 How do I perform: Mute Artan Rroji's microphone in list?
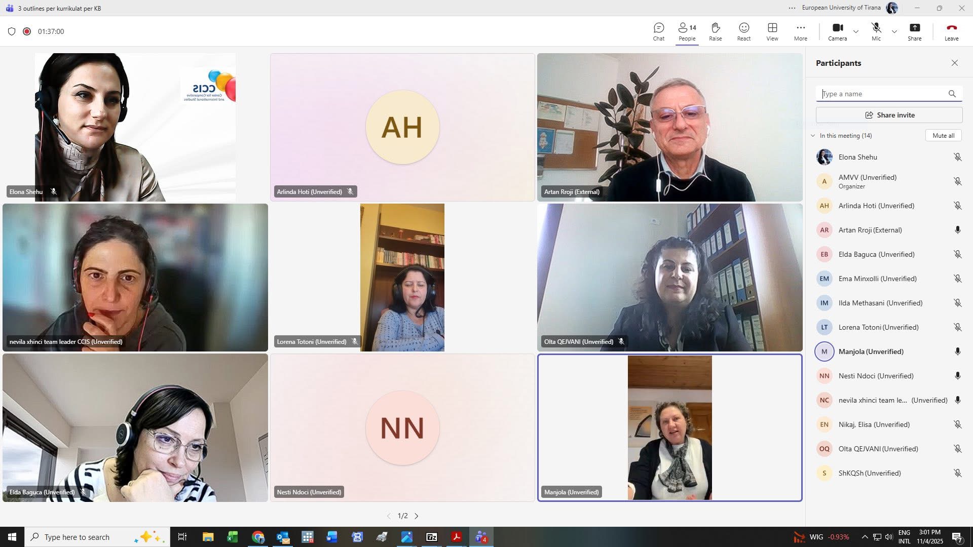tap(957, 230)
